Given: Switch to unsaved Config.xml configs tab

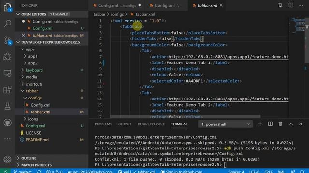Looking at the screenshot, I should [x=117, y=5].
